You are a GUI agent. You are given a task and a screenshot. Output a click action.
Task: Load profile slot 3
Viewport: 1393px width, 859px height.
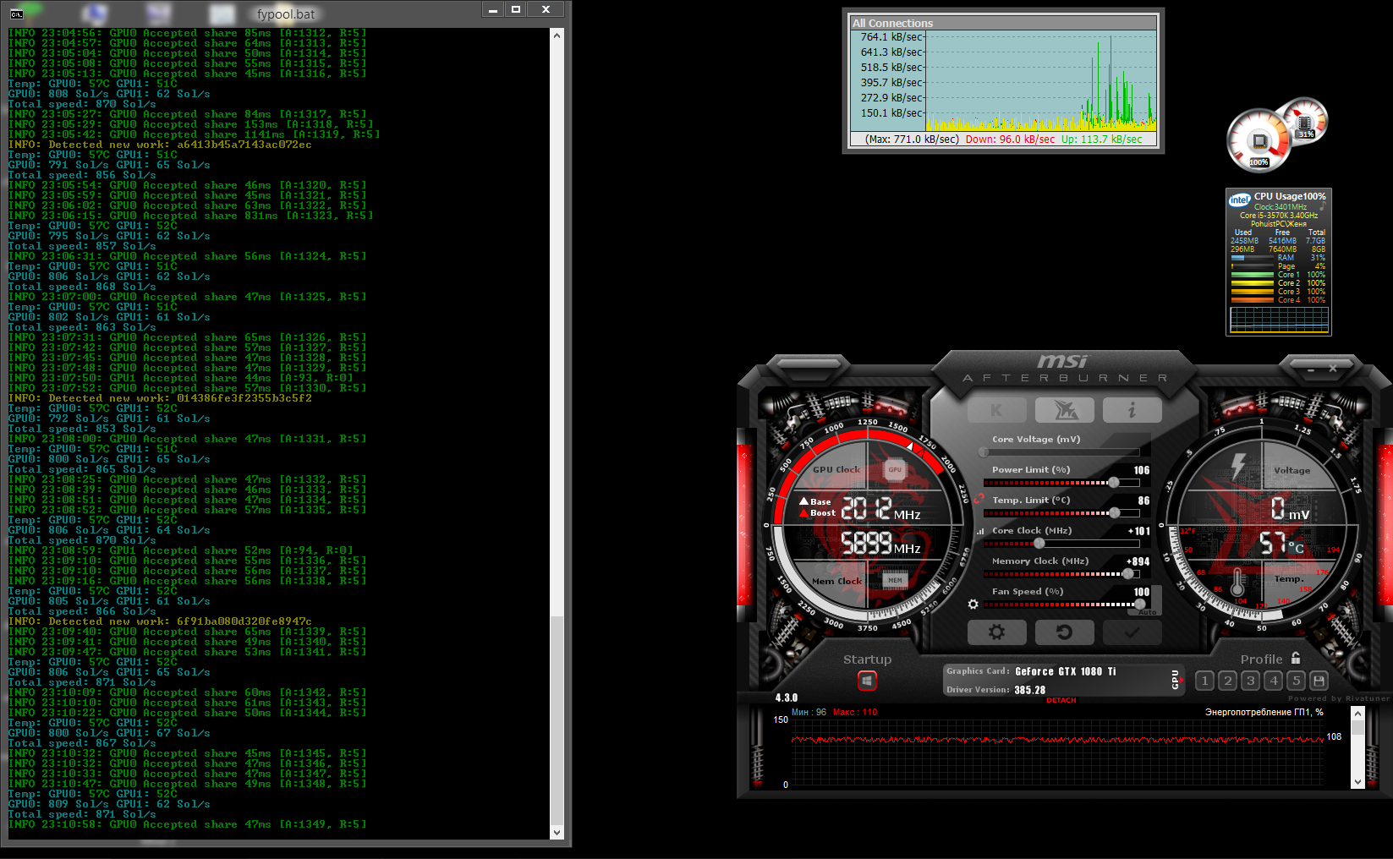coord(1251,680)
